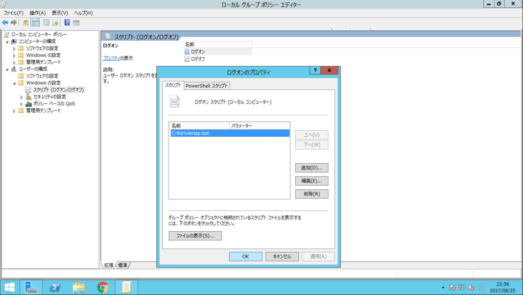The height and width of the screenshot is (295, 523).
Task: Open File Explorer from taskbar
Action: coord(79,287)
